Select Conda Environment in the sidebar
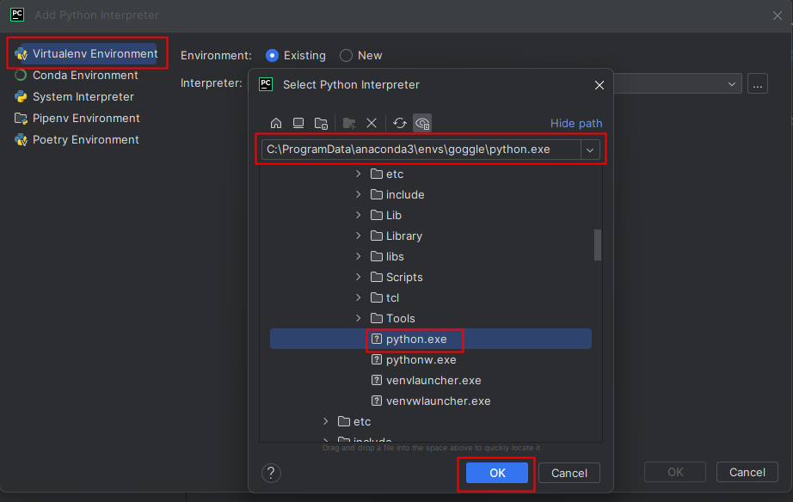 (85, 76)
